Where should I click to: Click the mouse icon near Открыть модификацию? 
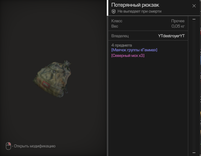tap(8, 146)
